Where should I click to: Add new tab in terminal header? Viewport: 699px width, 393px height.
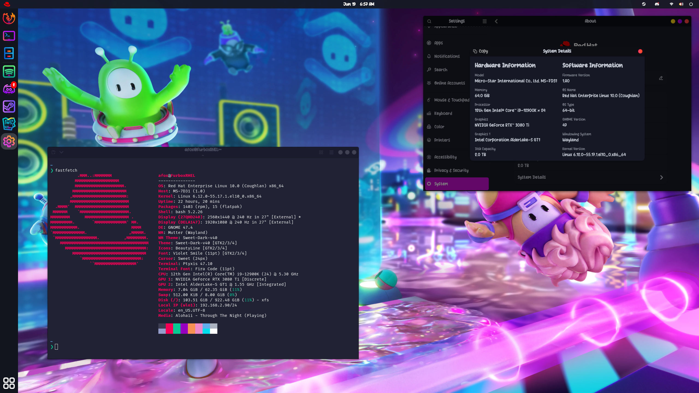coord(54,152)
